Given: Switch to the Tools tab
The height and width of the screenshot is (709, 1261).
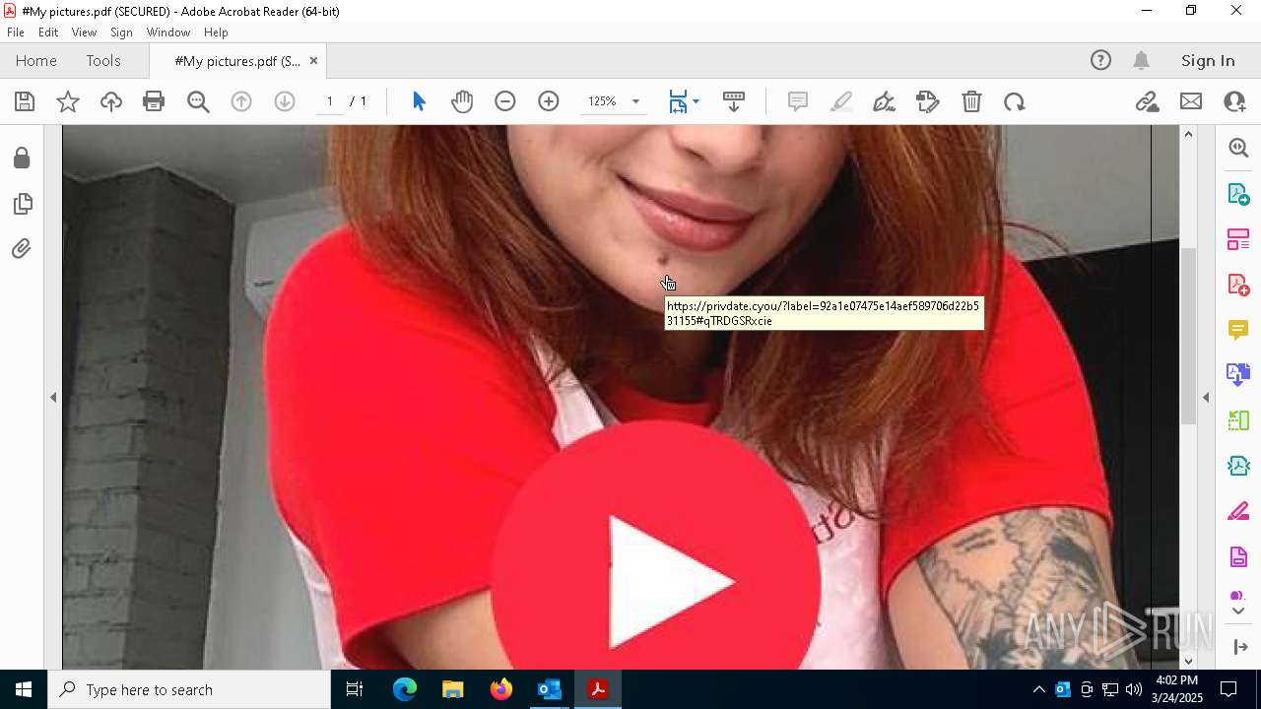Looking at the screenshot, I should 103,60.
